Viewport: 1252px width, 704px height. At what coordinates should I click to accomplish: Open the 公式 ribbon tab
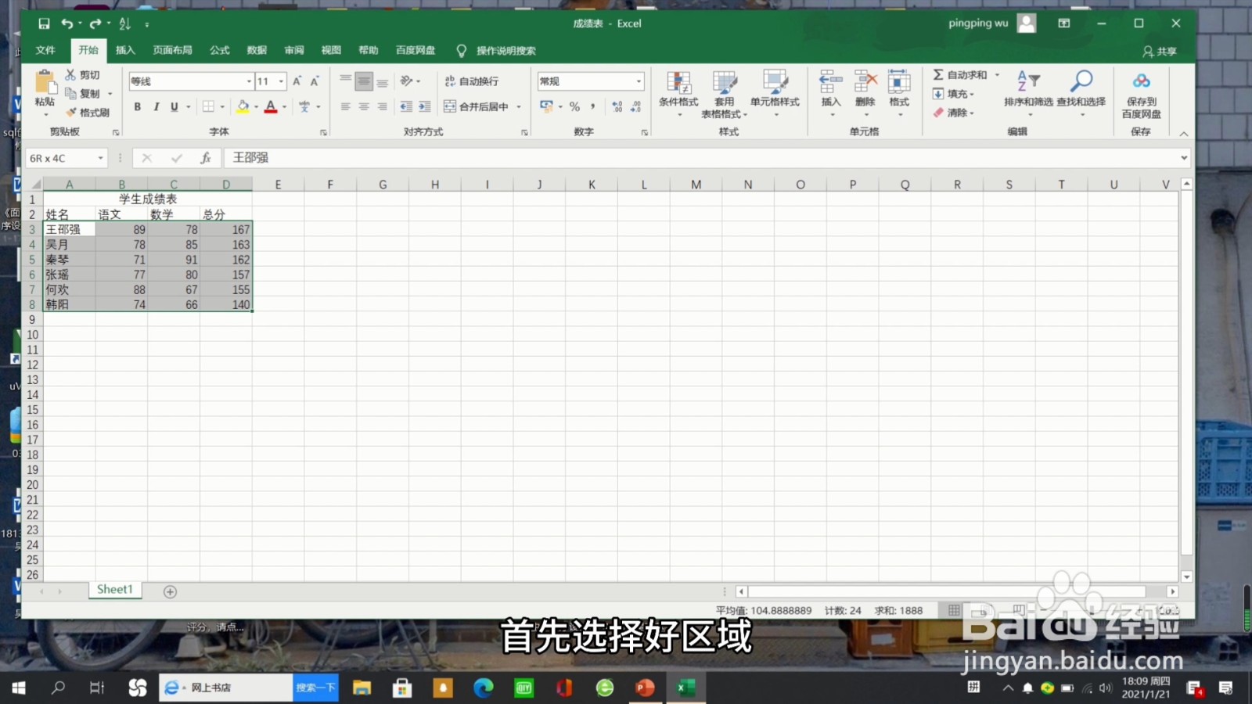pos(219,50)
